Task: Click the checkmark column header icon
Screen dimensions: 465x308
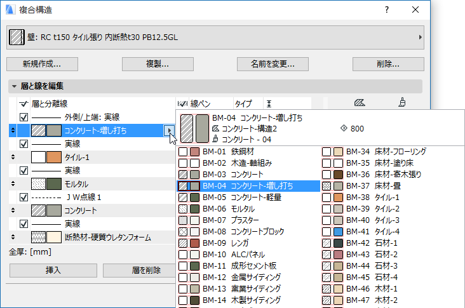Action: (x=24, y=104)
